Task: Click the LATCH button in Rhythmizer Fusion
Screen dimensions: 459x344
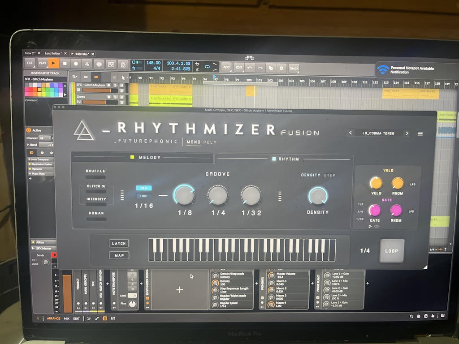Action: (x=119, y=243)
